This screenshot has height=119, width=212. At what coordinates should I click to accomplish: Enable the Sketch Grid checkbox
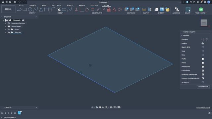(202, 47)
